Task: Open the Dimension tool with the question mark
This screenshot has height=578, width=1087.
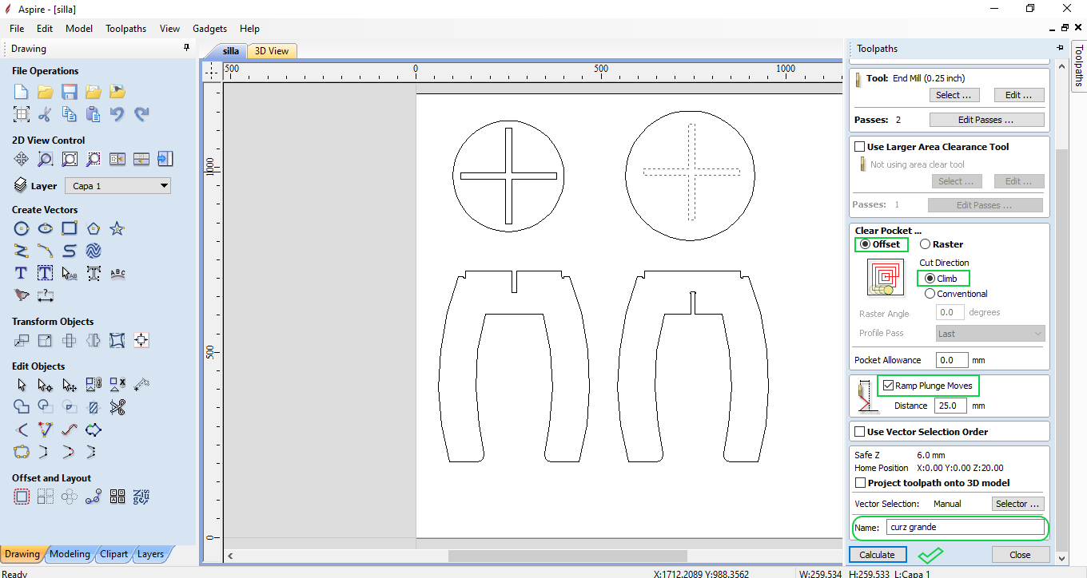Action: [46, 295]
